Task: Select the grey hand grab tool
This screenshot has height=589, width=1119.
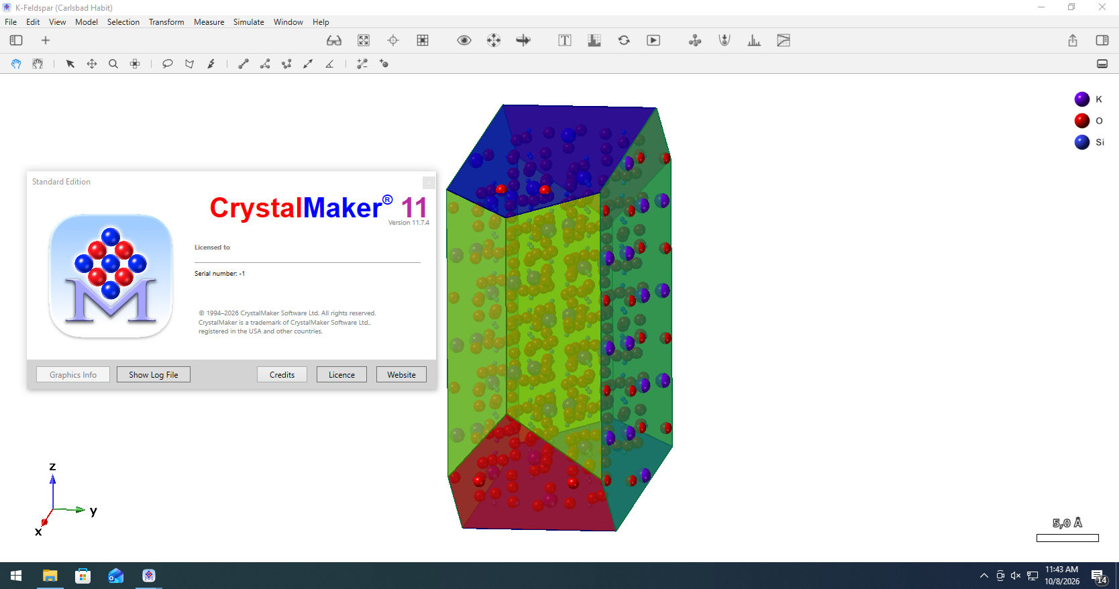Action: tap(38, 64)
